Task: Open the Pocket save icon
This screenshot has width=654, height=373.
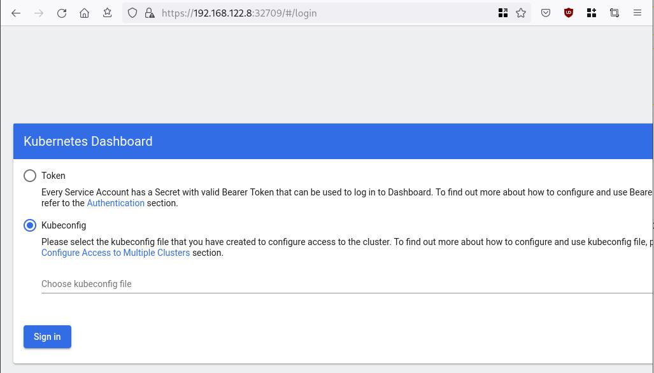Action: [546, 13]
